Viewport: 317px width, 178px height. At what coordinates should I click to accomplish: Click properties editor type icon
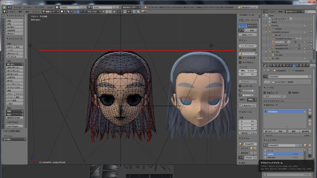pyautogui.click(x=266, y=66)
